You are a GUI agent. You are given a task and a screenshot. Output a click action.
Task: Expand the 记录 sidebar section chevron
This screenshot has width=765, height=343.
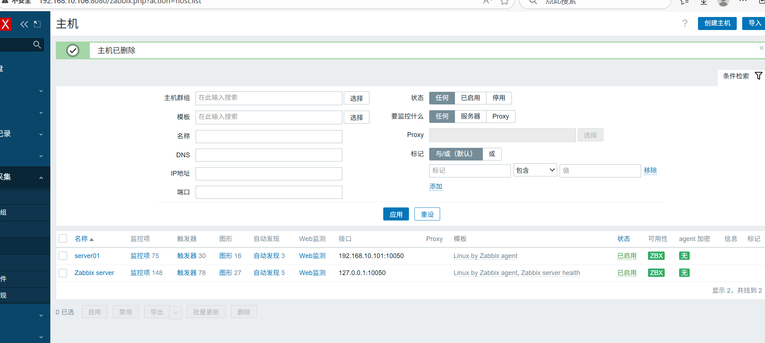[x=41, y=134]
